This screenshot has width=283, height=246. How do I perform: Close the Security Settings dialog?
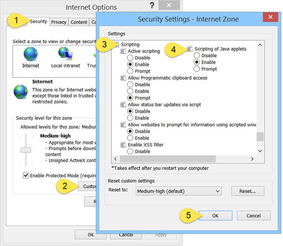coord(270,17)
